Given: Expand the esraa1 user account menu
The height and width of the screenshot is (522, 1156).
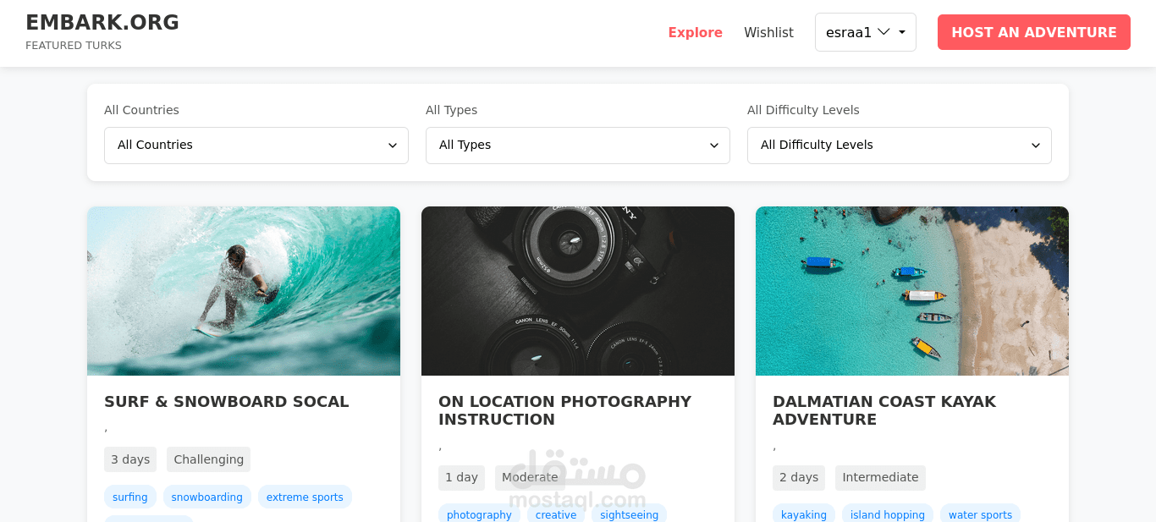Looking at the screenshot, I should tap(865, 32).
